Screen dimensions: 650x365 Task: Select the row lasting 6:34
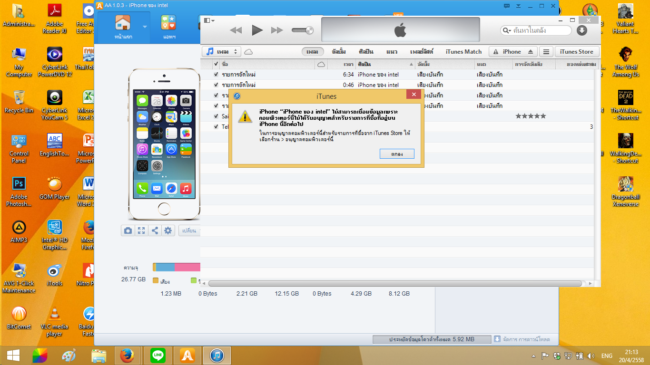397,75
